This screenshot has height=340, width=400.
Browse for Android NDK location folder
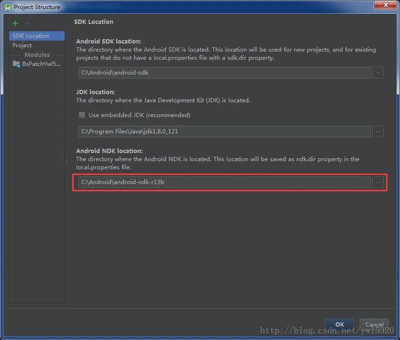[x=378, y=182]
